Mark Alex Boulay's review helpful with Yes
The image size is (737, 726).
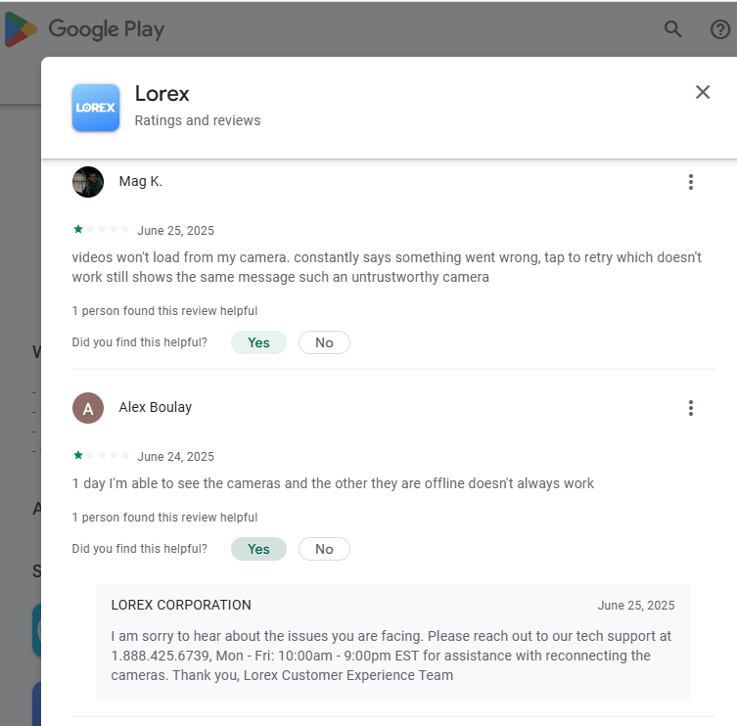(x=258, y=549)
